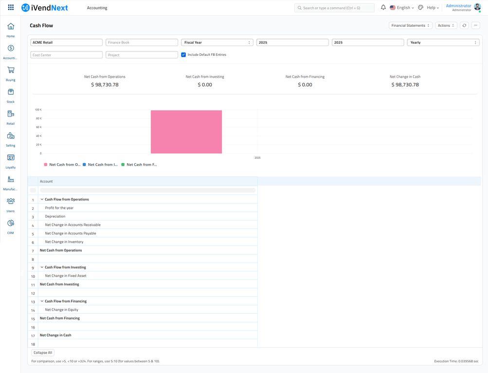
Task: Click the search magnifier icon
Action: 299,8
